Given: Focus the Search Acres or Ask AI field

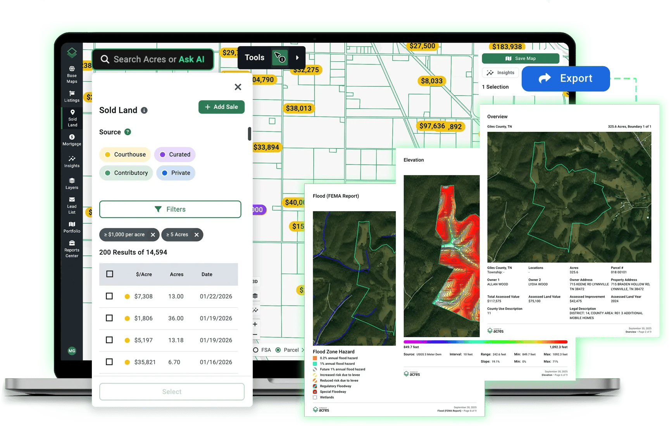Looking at the screenshot, I should pos(153,59).
